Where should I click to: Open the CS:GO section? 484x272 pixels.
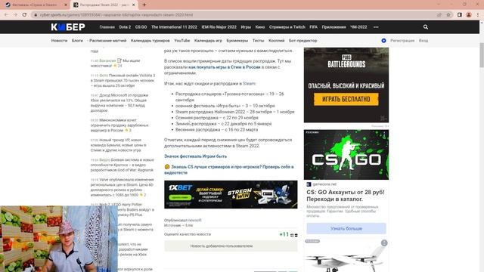(141, 27)
